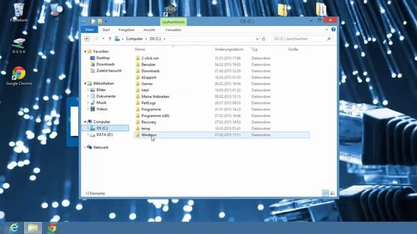The image size is (417, 234).
Task: Switch to Details view in status bar
Action: click(325, 193)
